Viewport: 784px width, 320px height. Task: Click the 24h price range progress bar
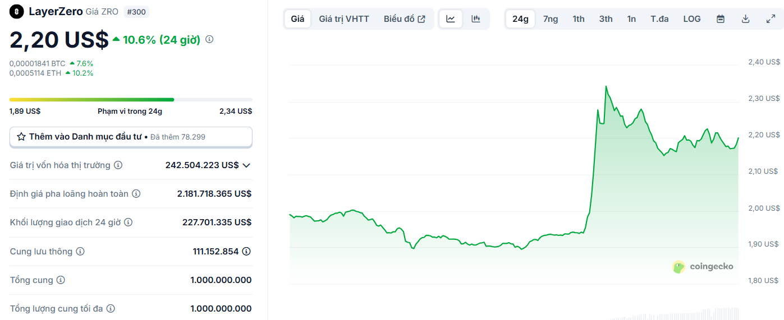click(131, 100)
